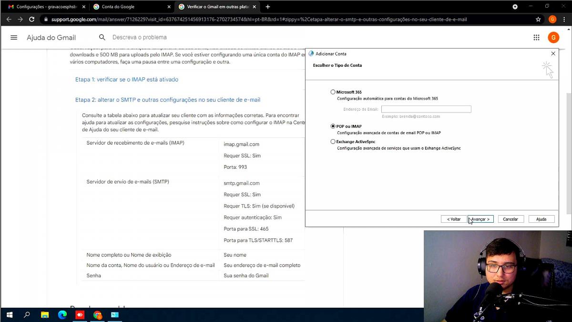Switch to the Conta do Google tab
The height and width of the screenshot is (322, 572).
[x=131, y=7]
